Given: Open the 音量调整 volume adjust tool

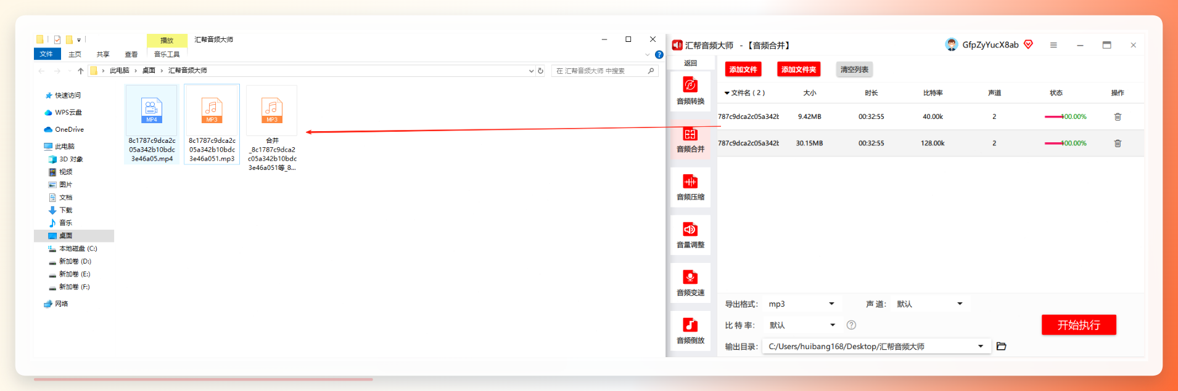Looking at the screenshot, I should [x=690, y=235].
